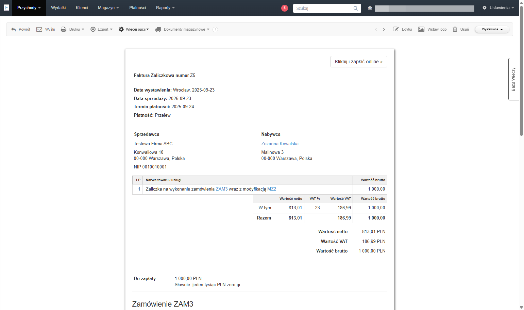
Task: Open the dashboard gauge icon
Action: point(370,8)
